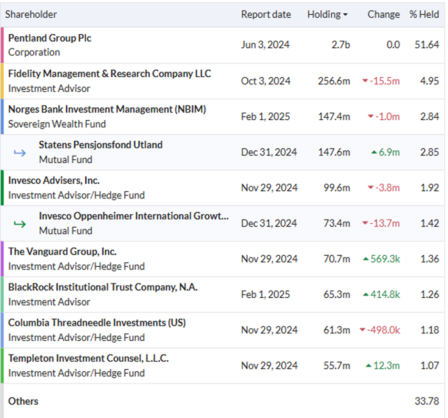Click the green up arrow beside 414.8k
Screen dimensions: 448x418
(x=366, y=294)
